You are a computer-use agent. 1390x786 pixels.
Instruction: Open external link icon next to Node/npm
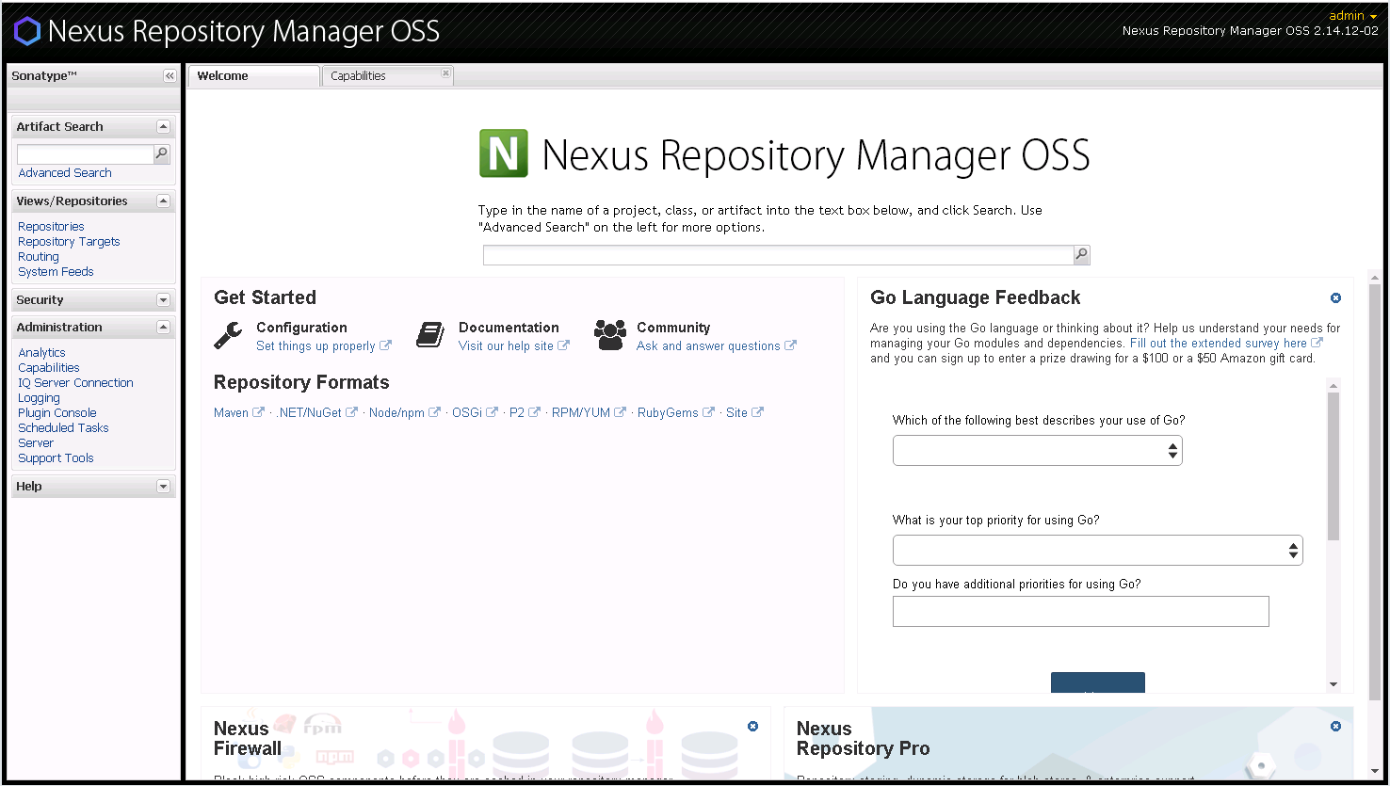434,412
